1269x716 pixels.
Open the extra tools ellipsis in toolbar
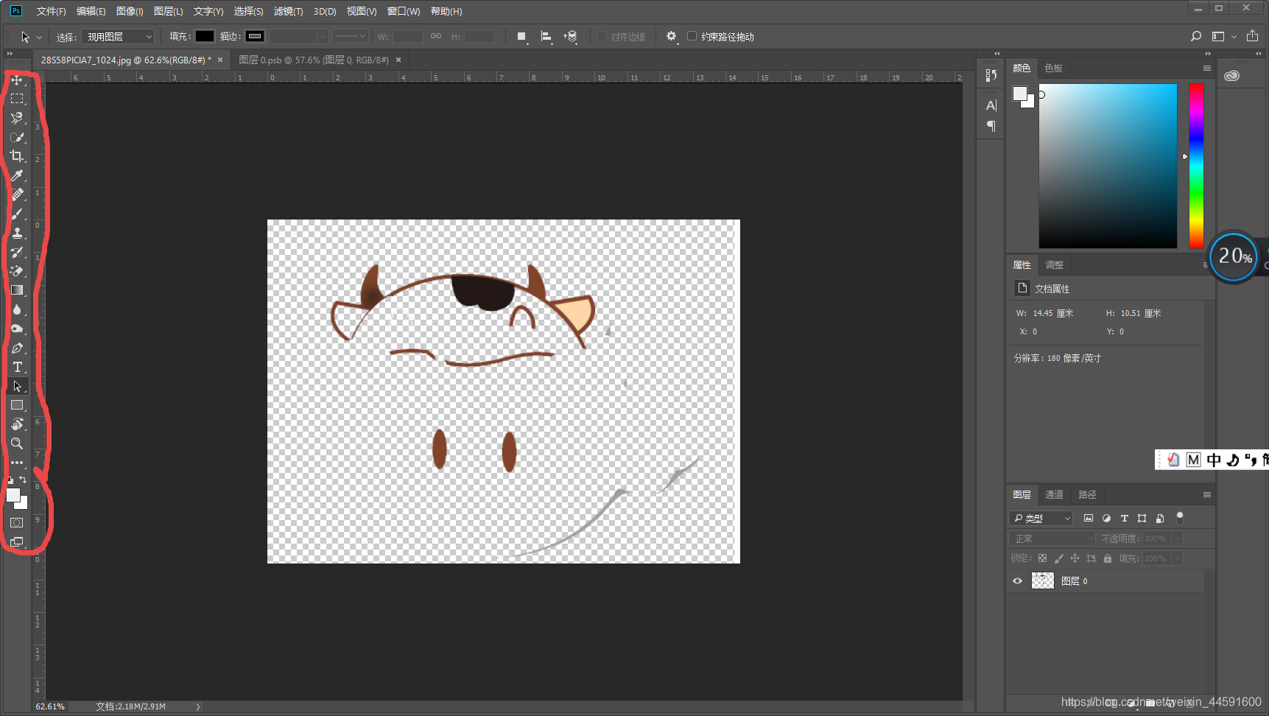click(16, 463)
